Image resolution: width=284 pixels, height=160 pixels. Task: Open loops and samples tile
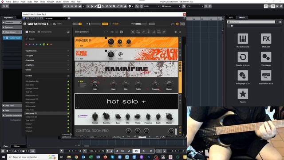click(x=243, y=57)
